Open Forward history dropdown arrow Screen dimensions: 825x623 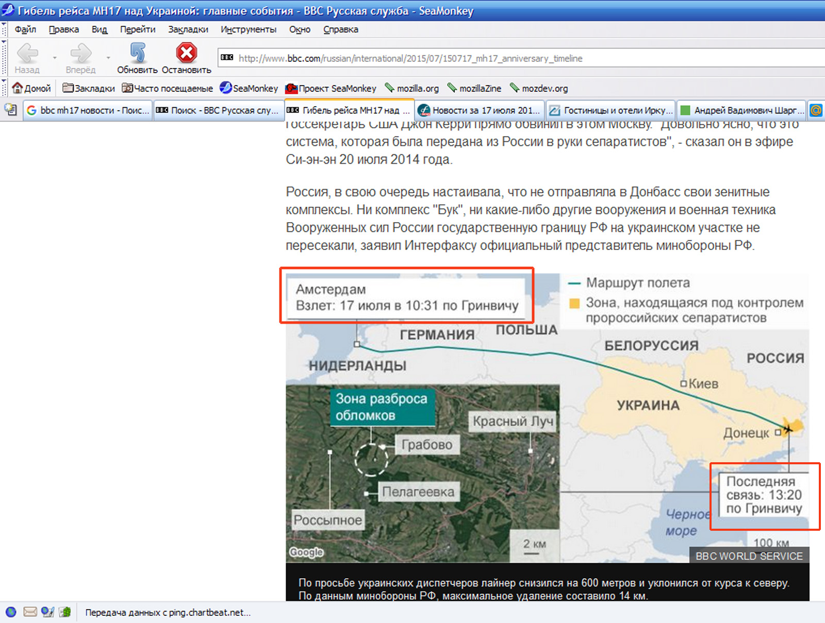point(108,58)
